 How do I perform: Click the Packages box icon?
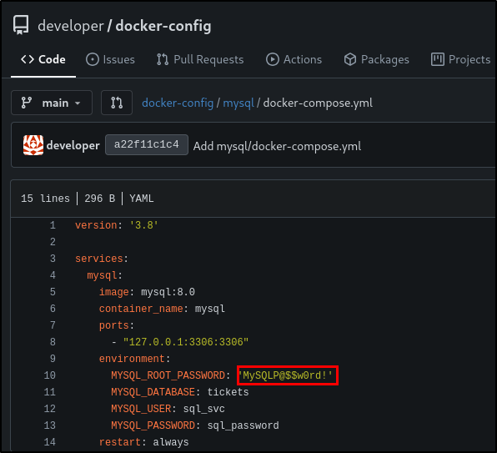(350, 59)
